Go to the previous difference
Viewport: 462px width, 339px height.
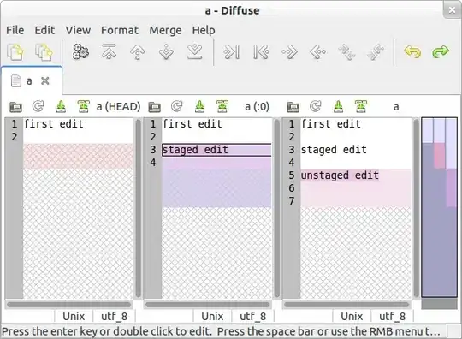coord(138,52)
